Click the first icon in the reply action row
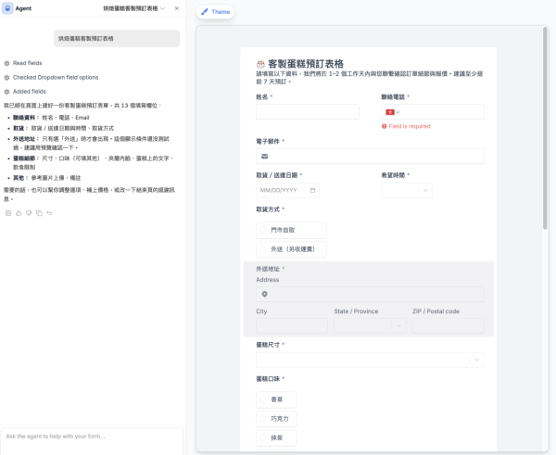This screenshot has width=556, height=455. [x=8, y=213]
